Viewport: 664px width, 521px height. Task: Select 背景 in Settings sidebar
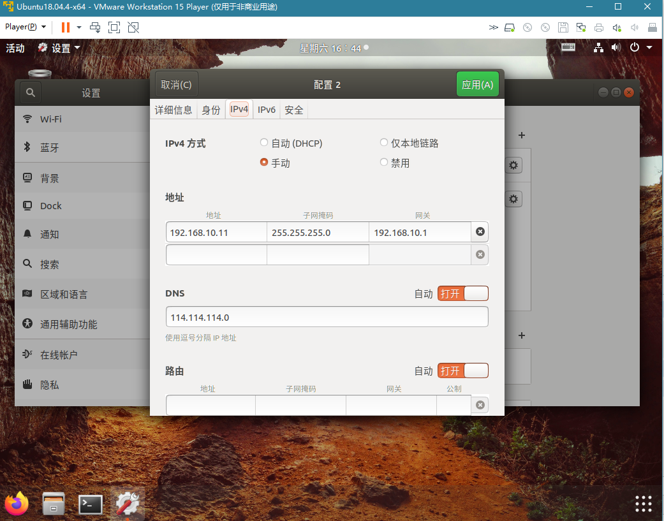tap(82, 178)
